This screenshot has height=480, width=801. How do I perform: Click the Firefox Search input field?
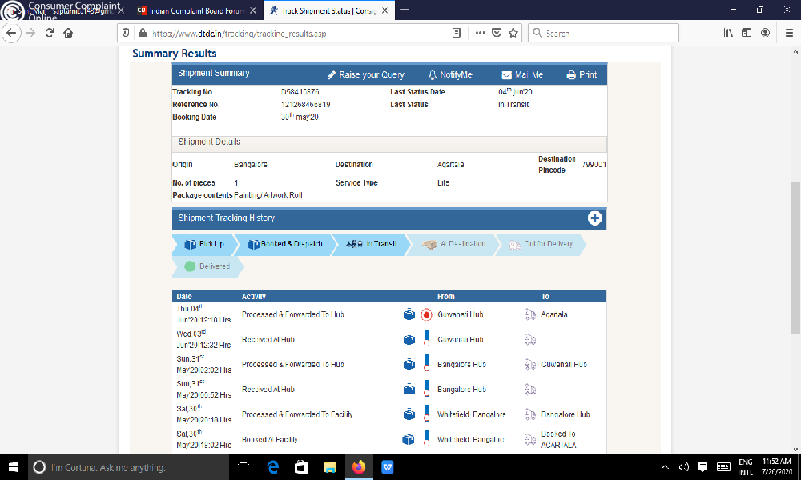pos(609,33)
